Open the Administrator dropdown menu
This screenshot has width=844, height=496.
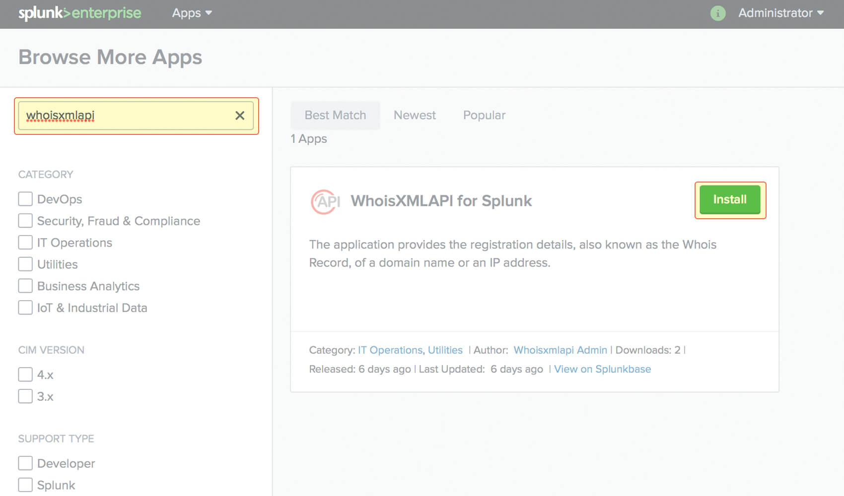point(780,13)
